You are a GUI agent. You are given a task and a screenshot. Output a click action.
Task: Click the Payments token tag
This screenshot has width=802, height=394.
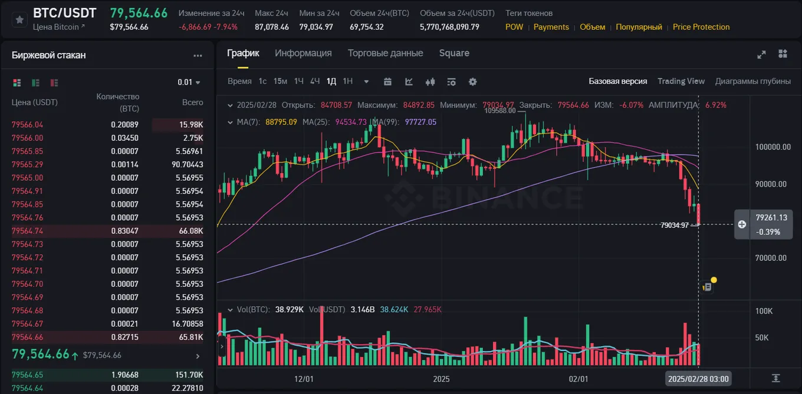click(x=551, y=27)
